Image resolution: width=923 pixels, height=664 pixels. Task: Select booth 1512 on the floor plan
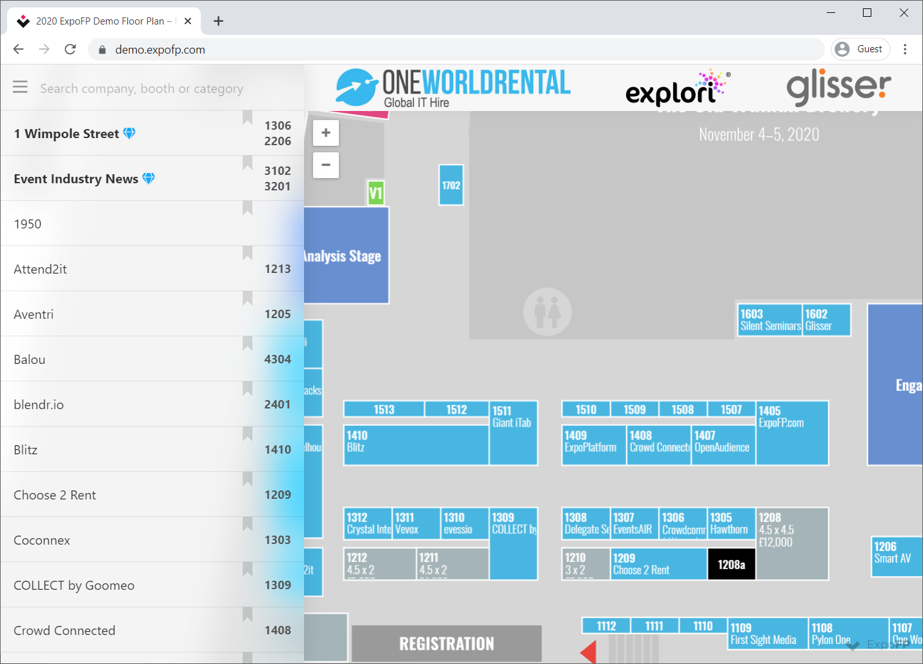[x=456, y=409]
